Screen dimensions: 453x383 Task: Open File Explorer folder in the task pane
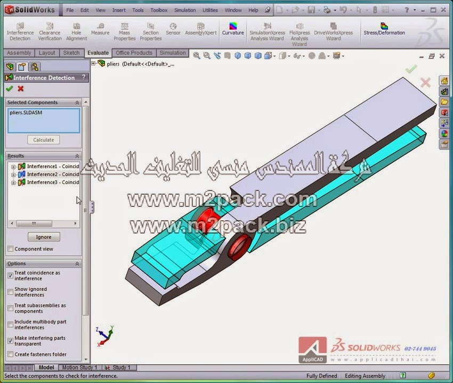point(444,102)
